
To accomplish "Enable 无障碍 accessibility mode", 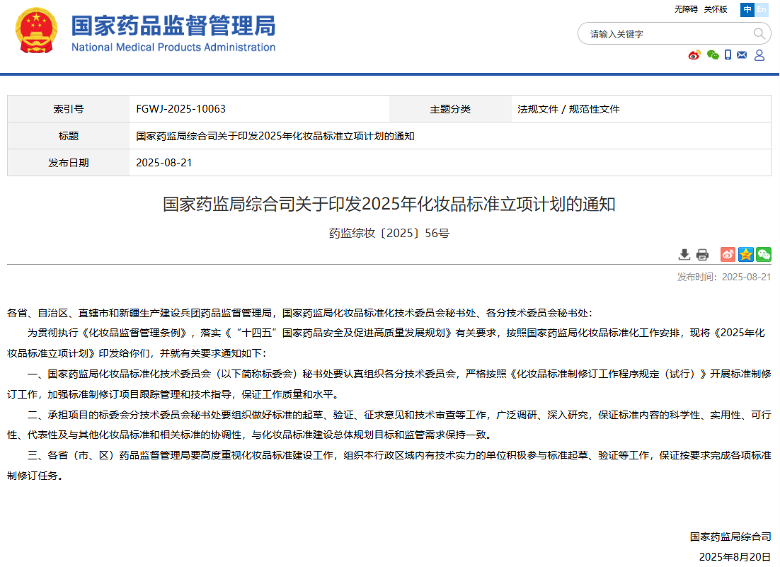I will click(686, 9).
